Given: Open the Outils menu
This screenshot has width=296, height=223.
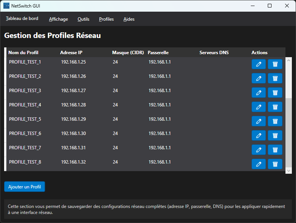Looking at the screenshot, I should pyautogui.click(x=84, y=19).
